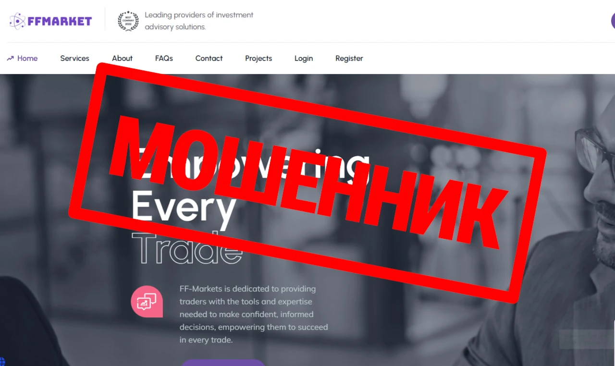Click the Login link
Viewport: 615px width, 366px height.
(x=304, y=58)
